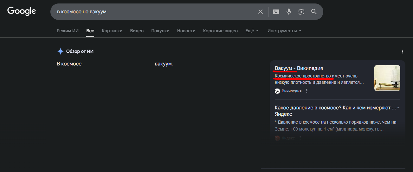
Task: Click the vacuum pump thumbnail image
Action: 387,78
